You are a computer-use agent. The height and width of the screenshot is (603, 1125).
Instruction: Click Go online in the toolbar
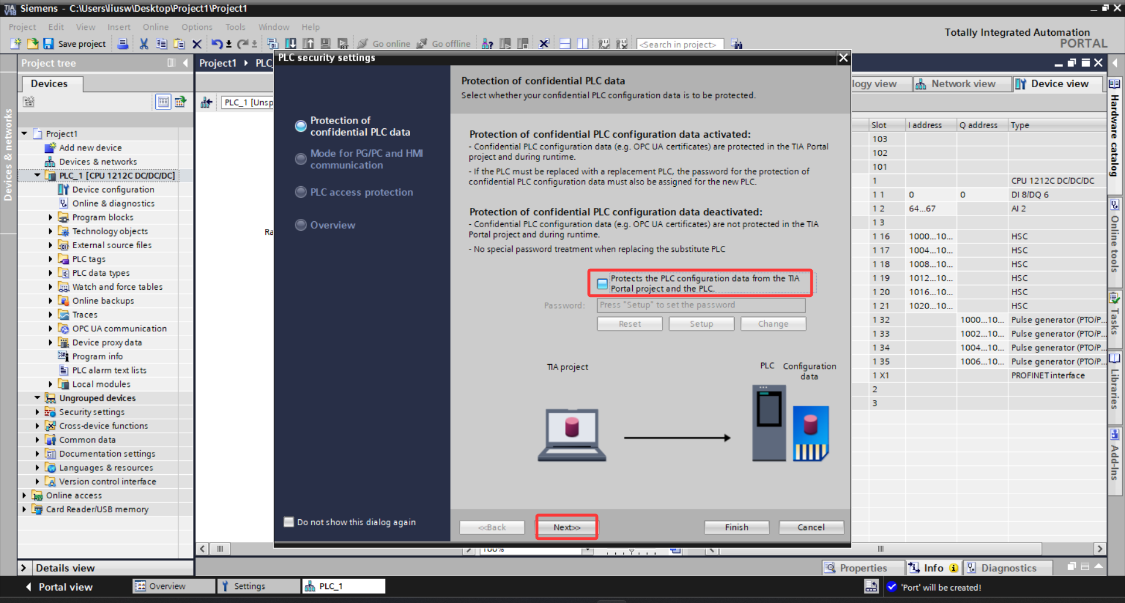point(384,43)
